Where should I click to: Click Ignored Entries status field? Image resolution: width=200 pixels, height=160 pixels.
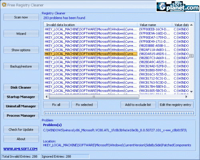point(65,156)
